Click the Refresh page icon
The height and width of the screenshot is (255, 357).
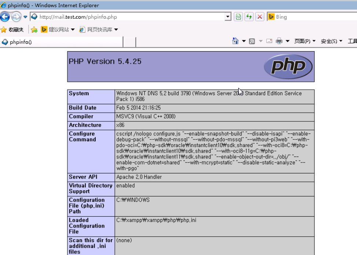pos(249,17)
